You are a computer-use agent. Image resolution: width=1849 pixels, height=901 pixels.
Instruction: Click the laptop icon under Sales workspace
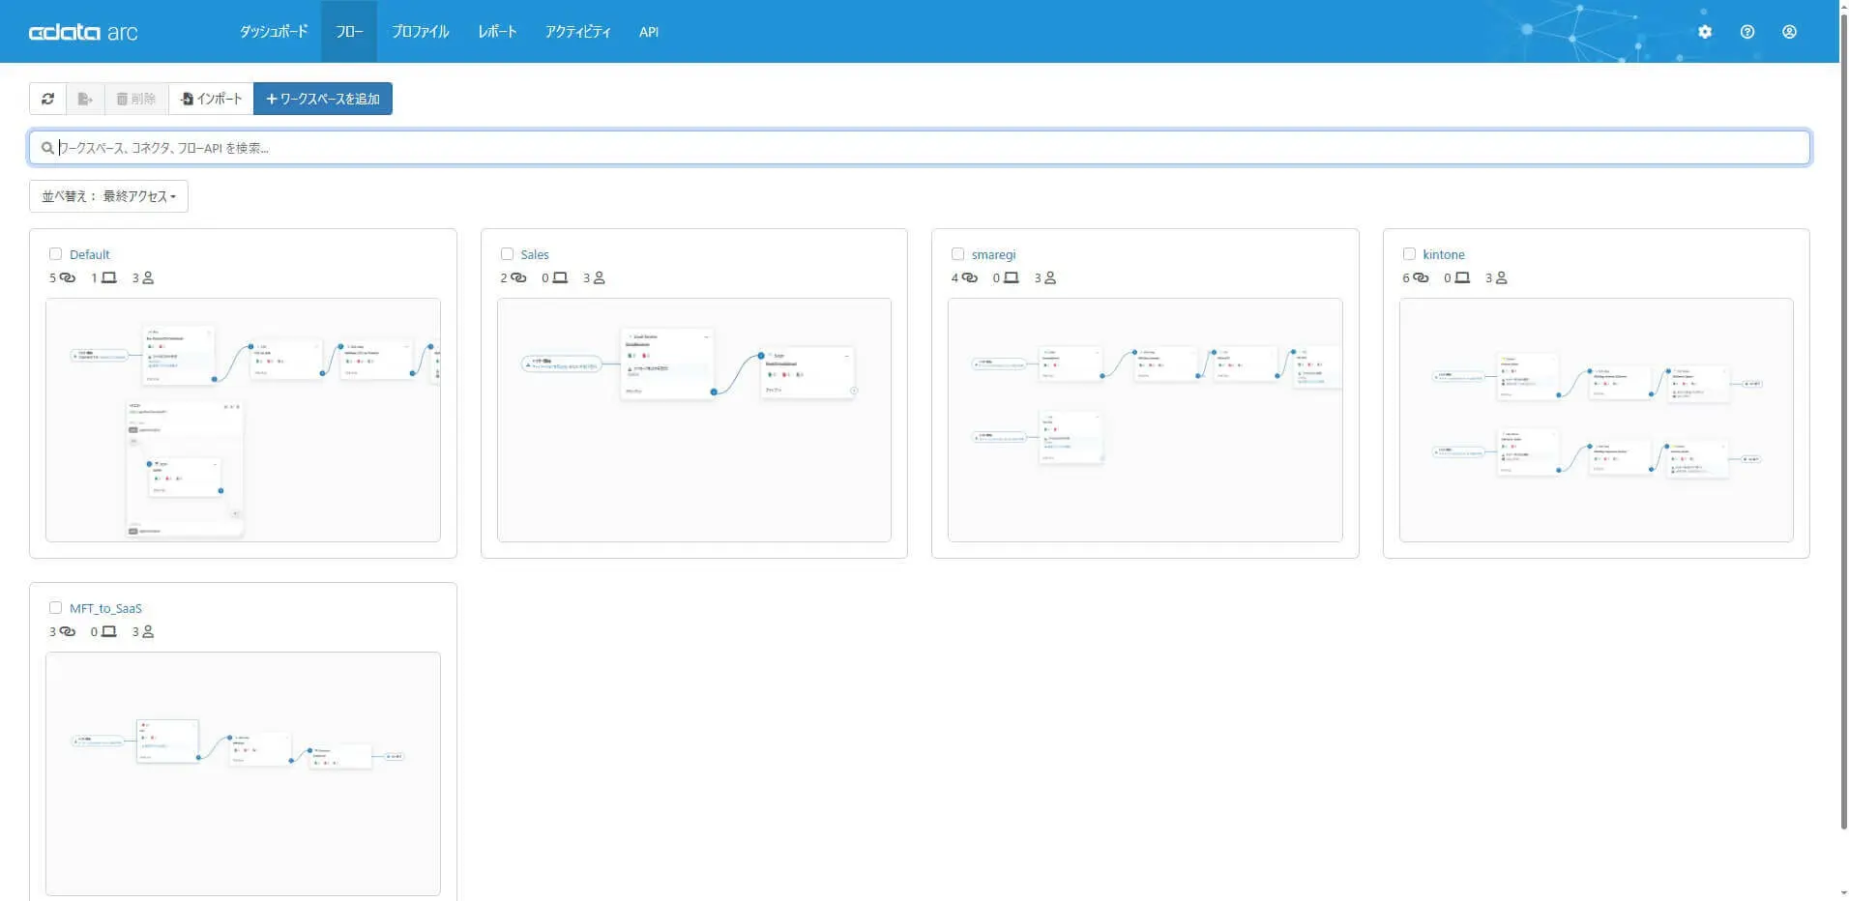(560, 277)
